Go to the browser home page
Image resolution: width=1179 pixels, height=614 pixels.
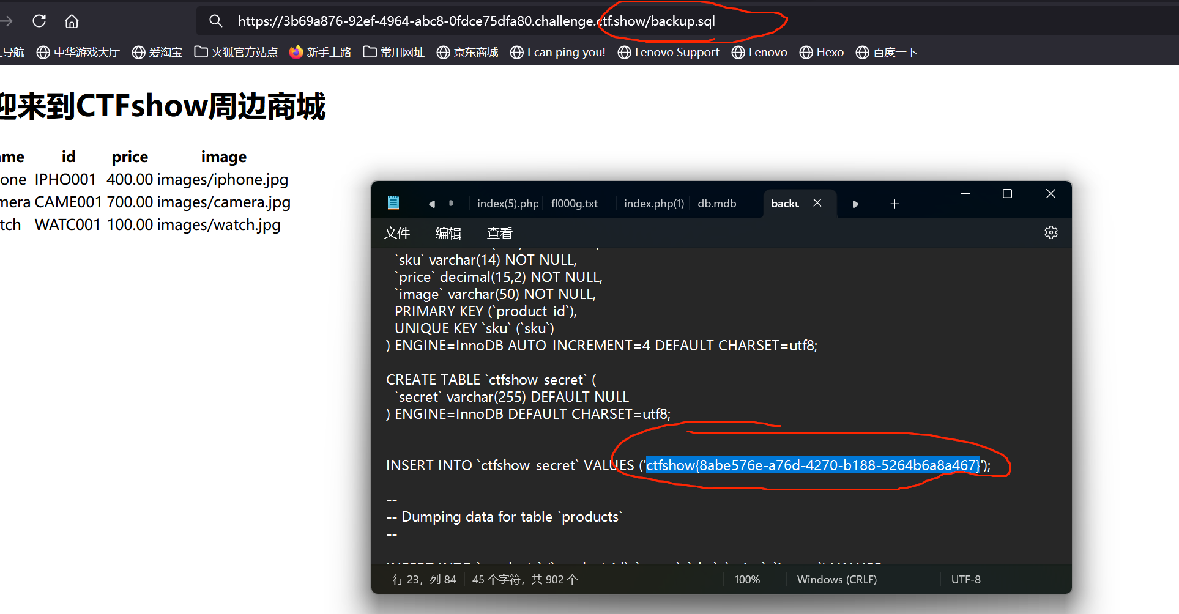pyautogui.click(x=71, y=20)
